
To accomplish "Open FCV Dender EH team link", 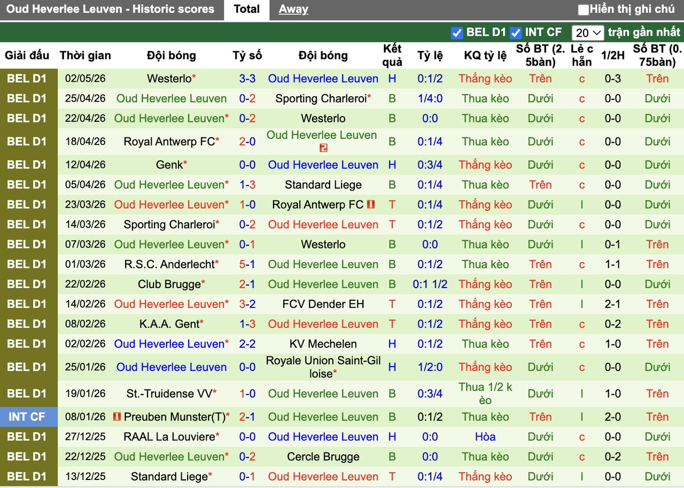I will tap(323, 304).
